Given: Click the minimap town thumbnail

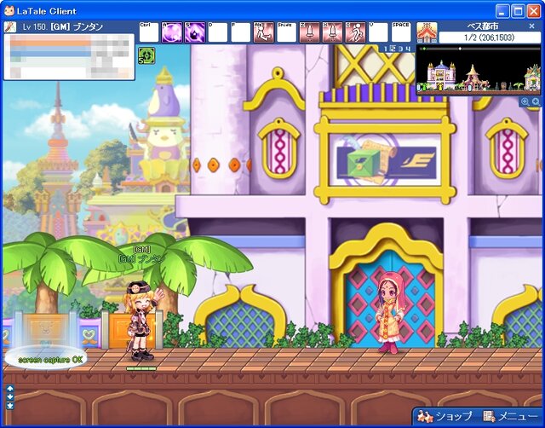Looking at the screenshot, I should click(479, 70).
